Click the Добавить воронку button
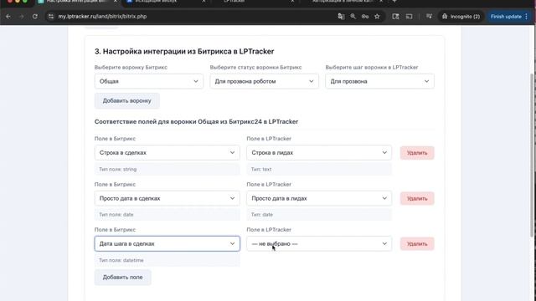The width and height of the screenshot is (536, 301). 126,100
